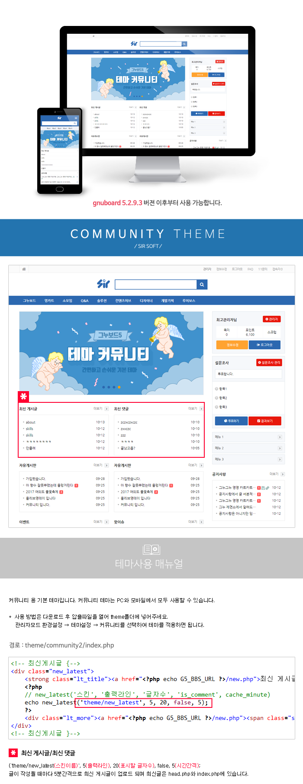This screenshot has width=303, height=784.
Task: Expand the 메뉴 3 arrow
Action: (x=280, y=459)
